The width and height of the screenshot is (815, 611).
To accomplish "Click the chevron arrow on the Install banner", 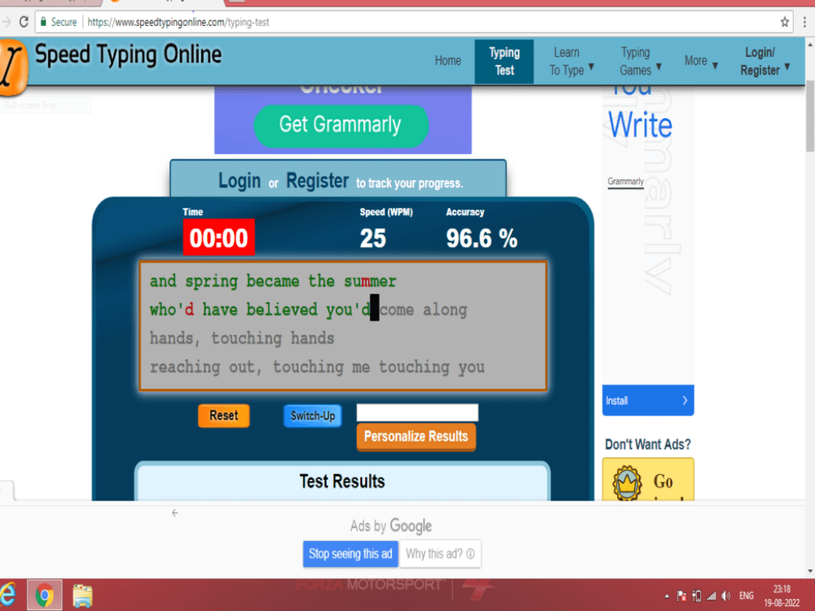I will click(x=685, y=401).
